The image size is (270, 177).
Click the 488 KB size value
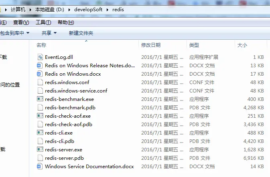pos(256,133)
